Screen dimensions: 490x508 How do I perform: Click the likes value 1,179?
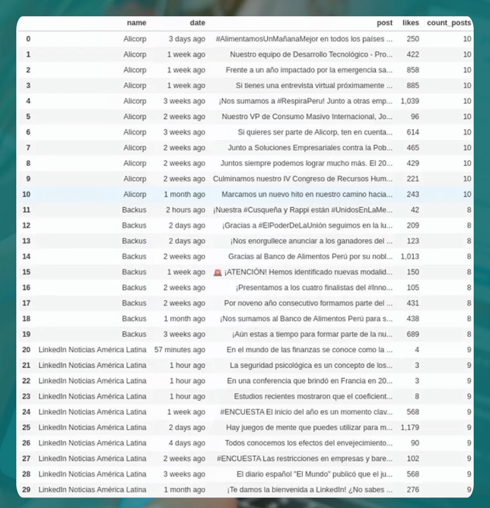pyautogui.click(x=410, y=427)
